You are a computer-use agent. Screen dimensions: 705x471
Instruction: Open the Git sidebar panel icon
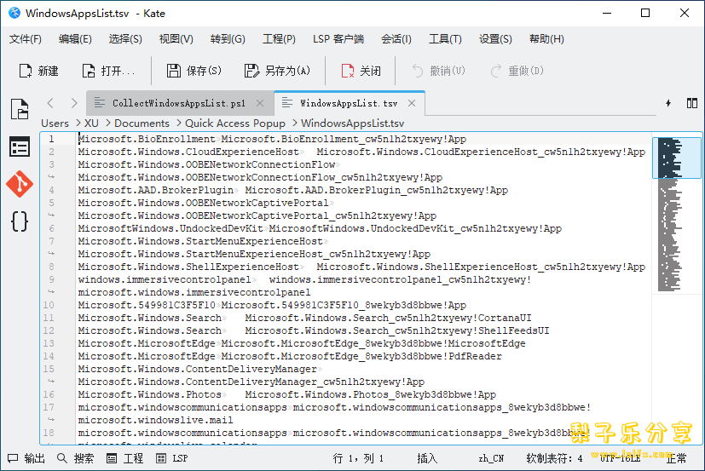click(20, 184)
